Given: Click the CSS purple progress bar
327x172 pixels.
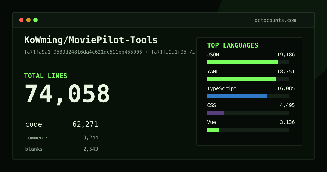Looking at the screenshot, I should click(215, 113).
